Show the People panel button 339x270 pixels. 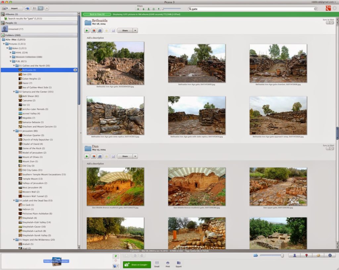click(294, 255)
